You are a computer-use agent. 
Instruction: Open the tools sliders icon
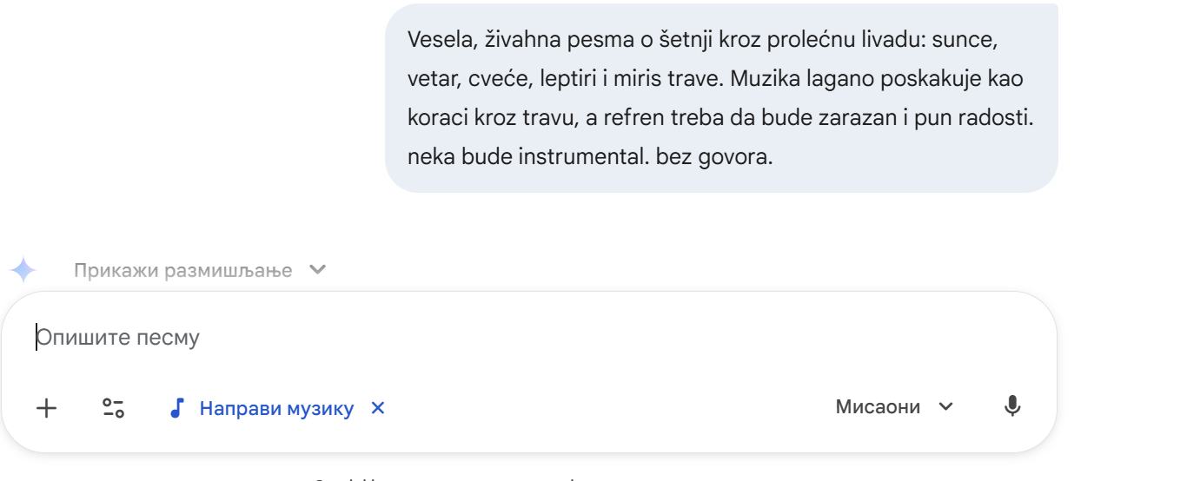click(114, 408)
